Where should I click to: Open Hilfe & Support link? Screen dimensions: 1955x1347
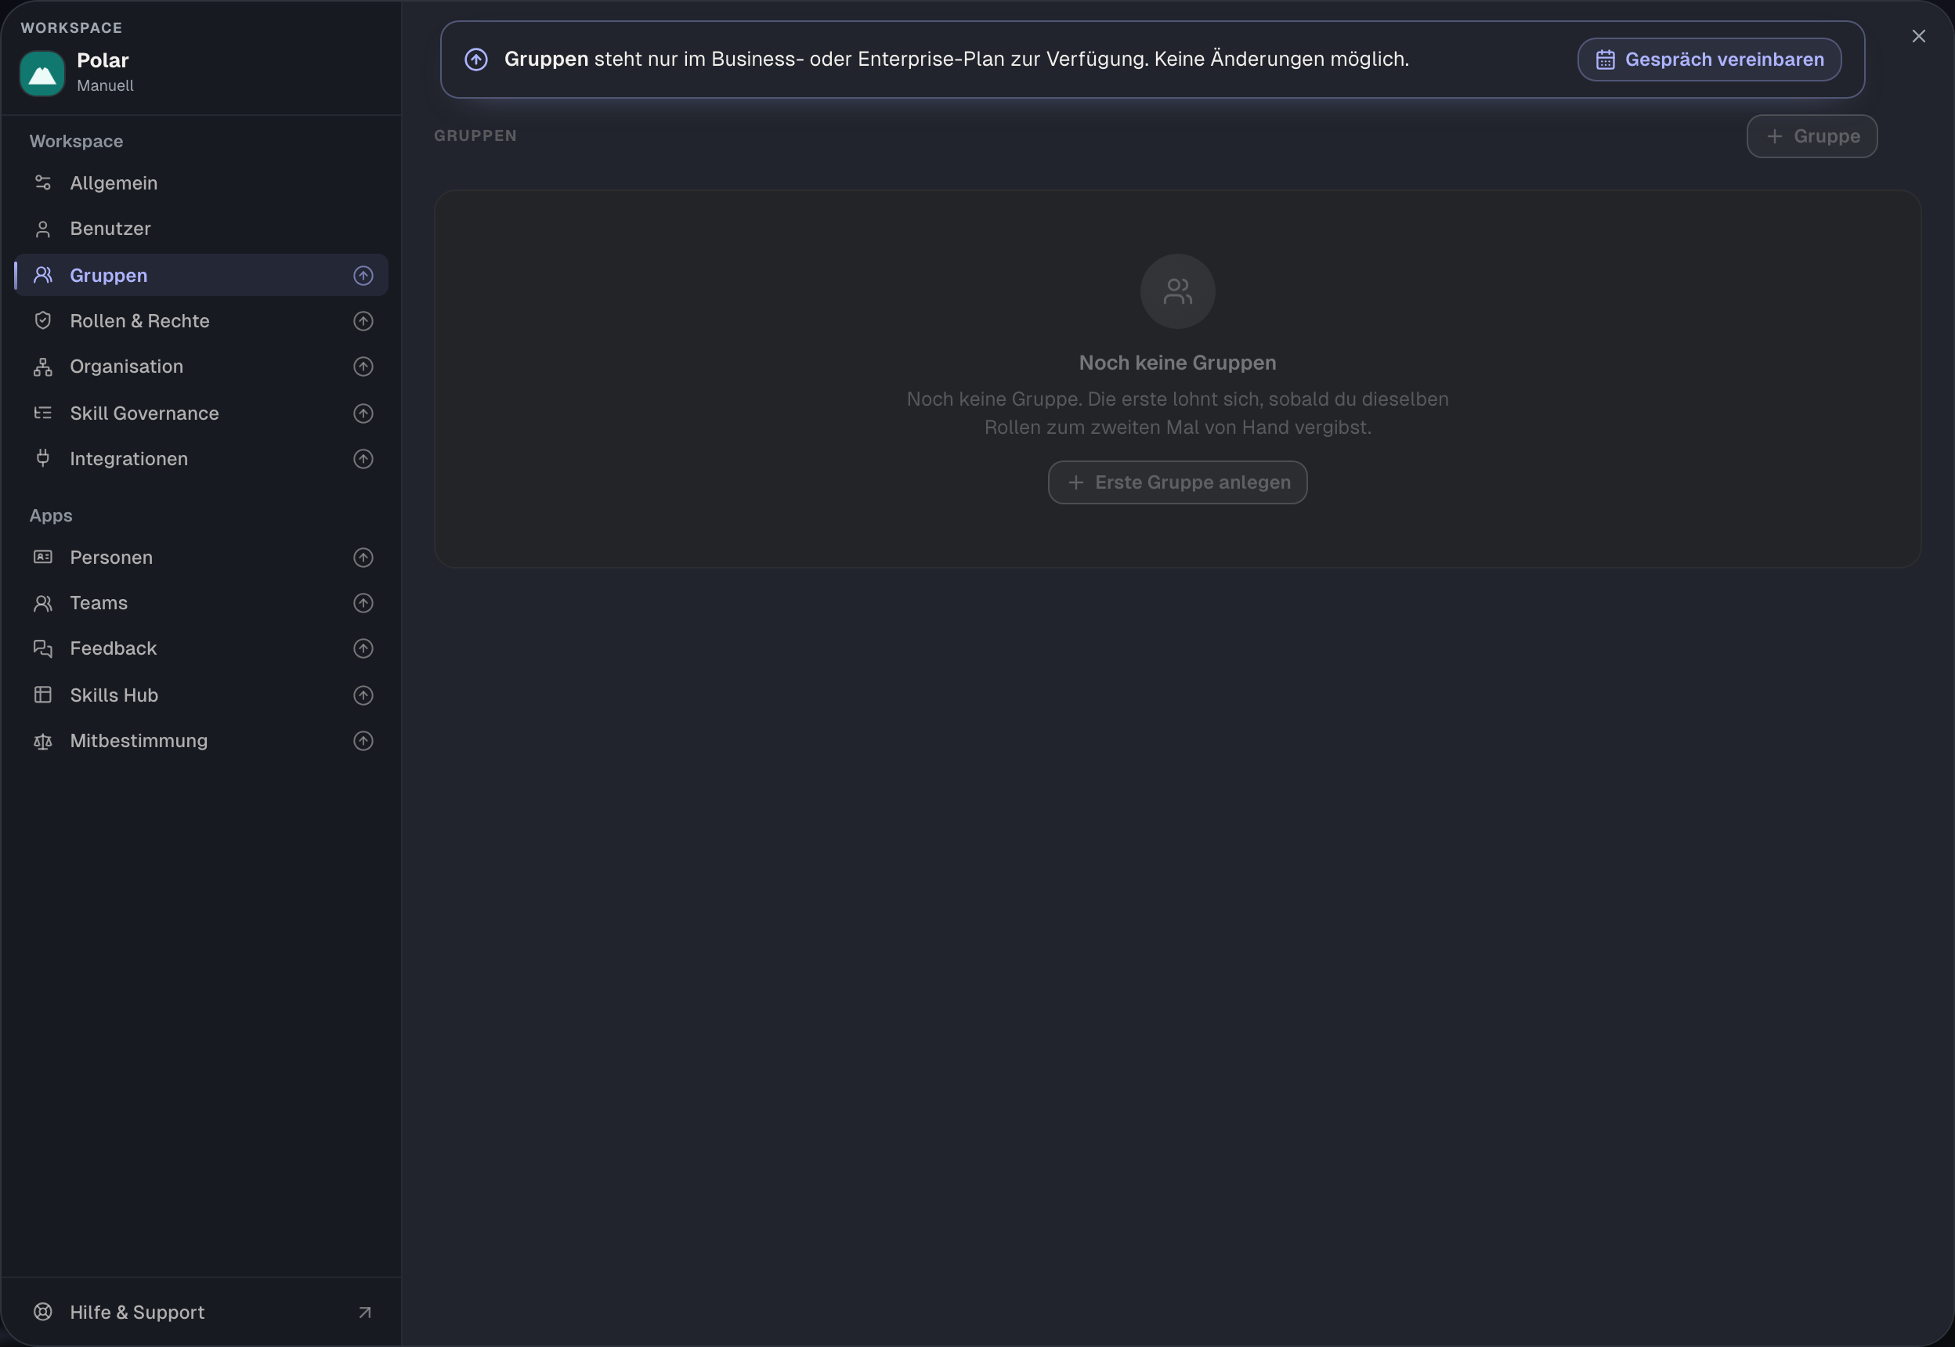click(201, 1313)
